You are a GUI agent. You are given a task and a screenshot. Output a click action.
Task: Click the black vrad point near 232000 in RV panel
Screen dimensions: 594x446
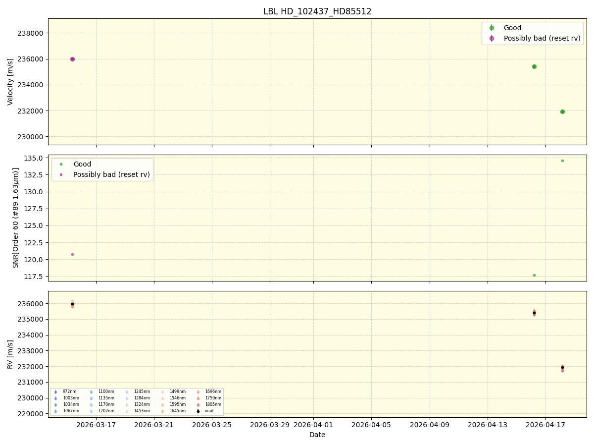pos(562,367)
